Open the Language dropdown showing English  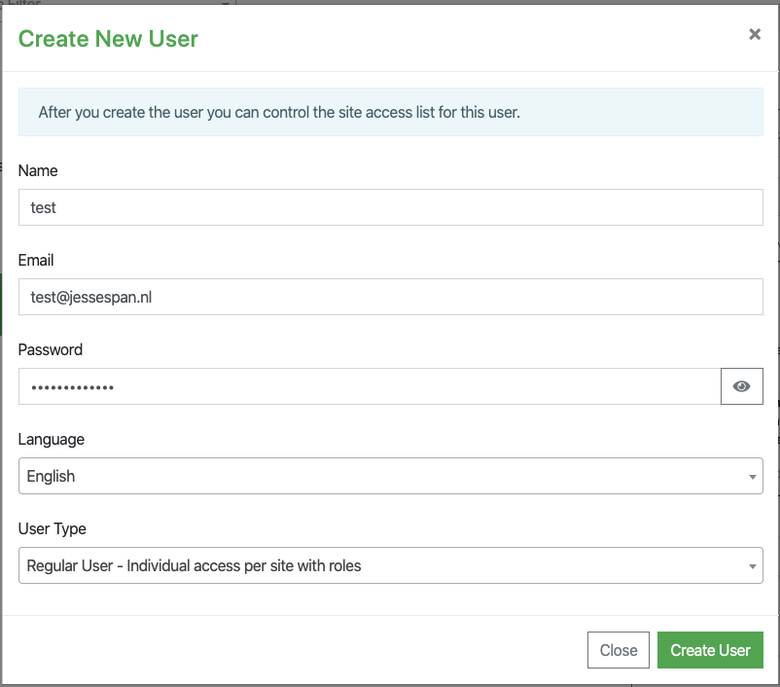pyautogui.click(x=391, y=476)
